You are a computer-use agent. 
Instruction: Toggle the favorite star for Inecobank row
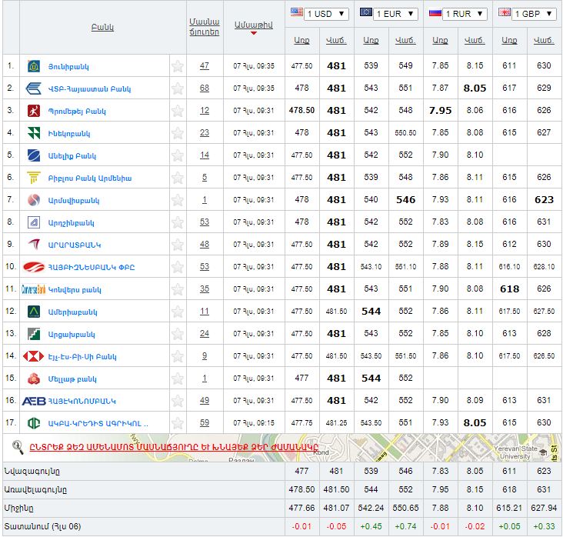(178, 133)
